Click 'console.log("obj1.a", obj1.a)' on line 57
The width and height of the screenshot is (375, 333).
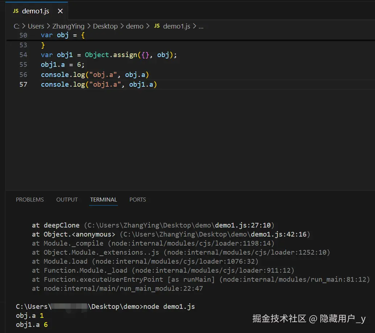tap(99, 85)
